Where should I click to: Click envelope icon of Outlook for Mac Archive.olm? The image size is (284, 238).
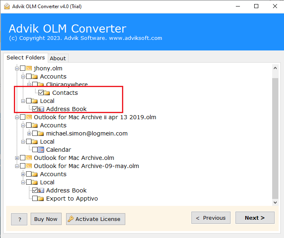[x=29, y=158]
